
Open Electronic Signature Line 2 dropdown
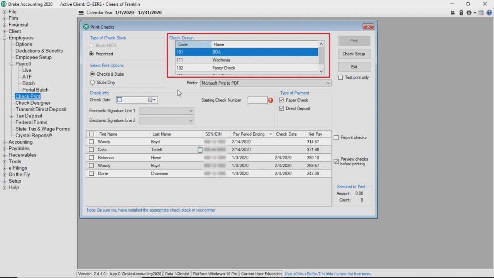(191, 121)
